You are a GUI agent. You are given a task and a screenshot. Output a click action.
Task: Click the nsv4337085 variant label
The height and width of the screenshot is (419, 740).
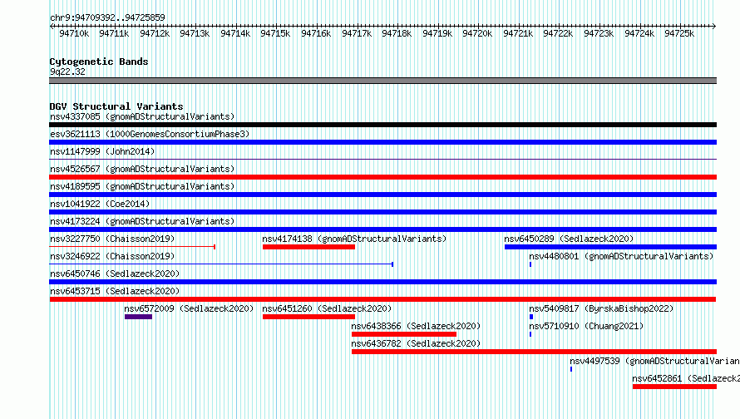142,116
